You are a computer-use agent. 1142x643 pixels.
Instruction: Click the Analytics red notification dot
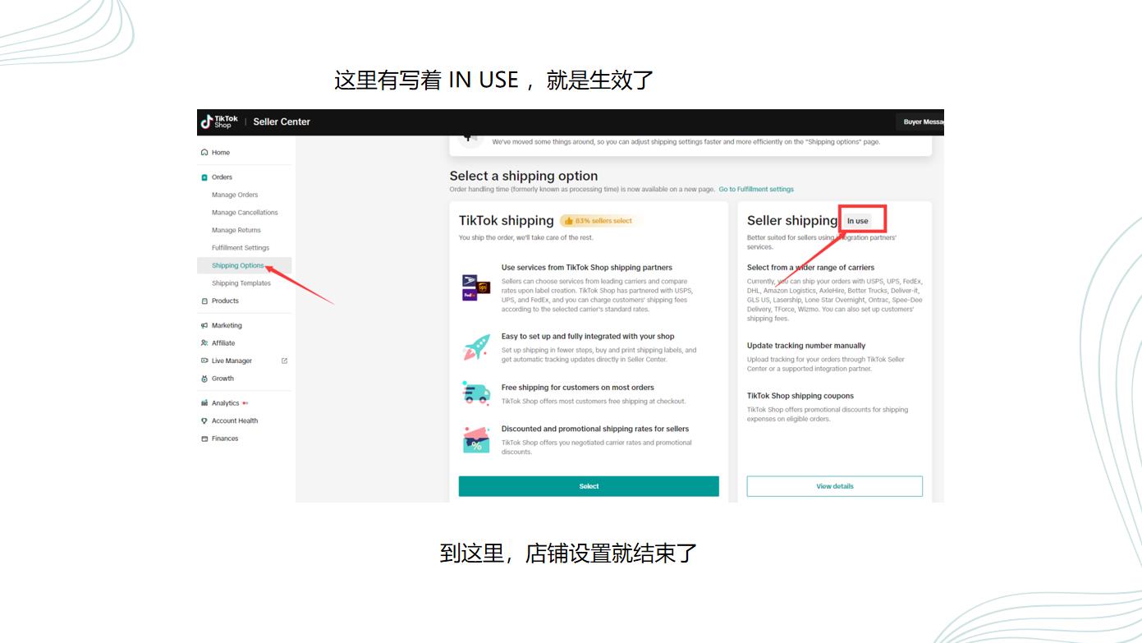coord(245,403)
